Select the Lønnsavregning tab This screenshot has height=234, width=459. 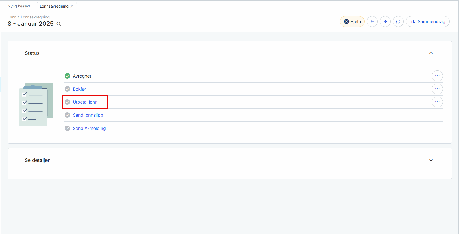(x=54, y=6)
